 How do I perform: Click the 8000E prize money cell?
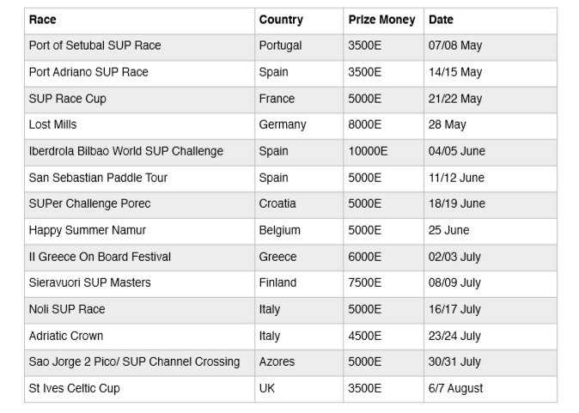point(365,125)
